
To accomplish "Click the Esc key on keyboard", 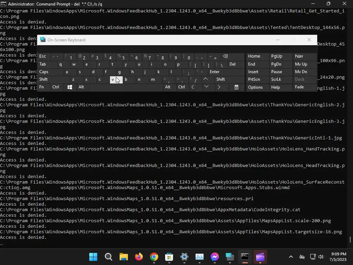I will 44,56.
